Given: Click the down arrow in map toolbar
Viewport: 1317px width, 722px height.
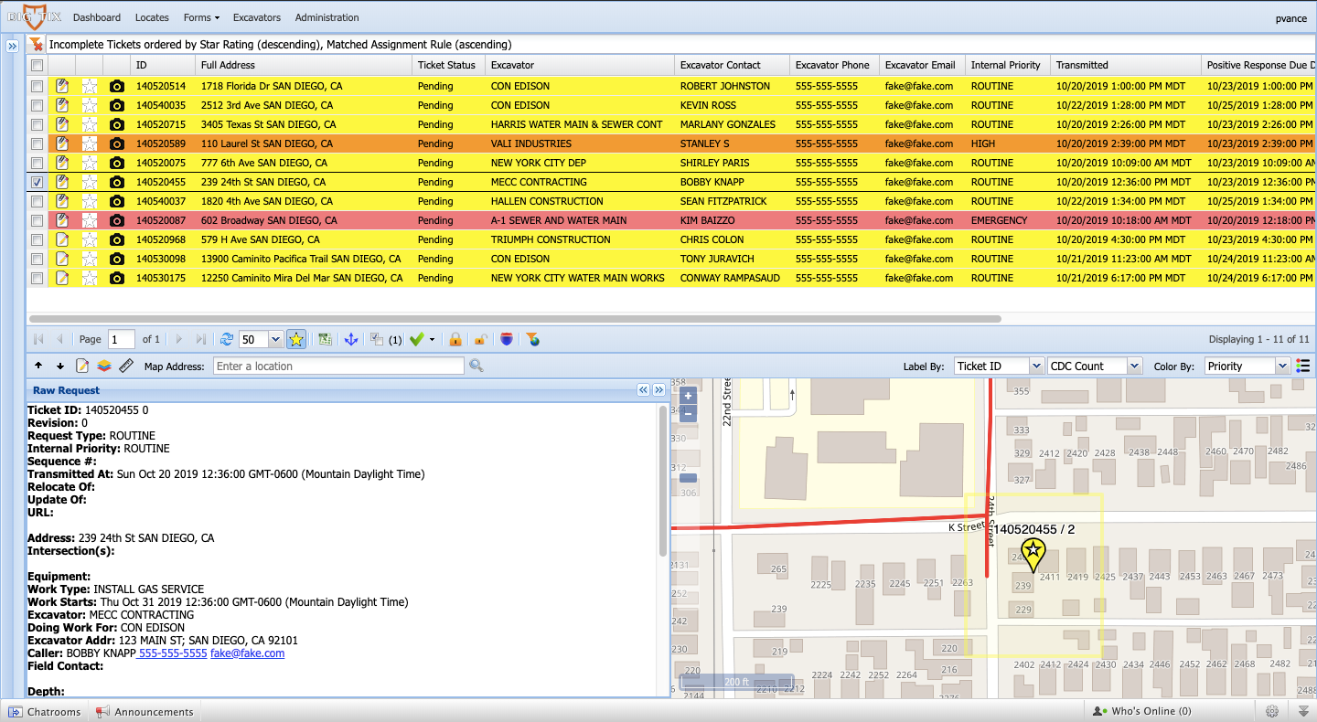Looking at the screenshot, I should 60,366.
